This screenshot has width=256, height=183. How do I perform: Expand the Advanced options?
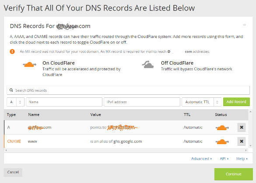click(x=201, y=159)
